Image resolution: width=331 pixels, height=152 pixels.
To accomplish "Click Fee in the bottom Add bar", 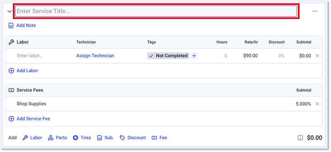I will point(163,138).
